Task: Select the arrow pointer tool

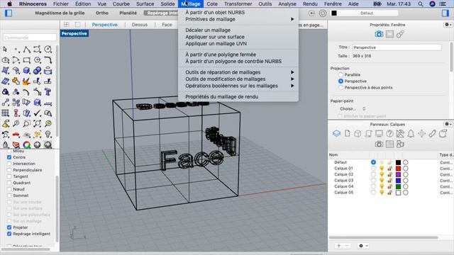Action: coord(5,50)
